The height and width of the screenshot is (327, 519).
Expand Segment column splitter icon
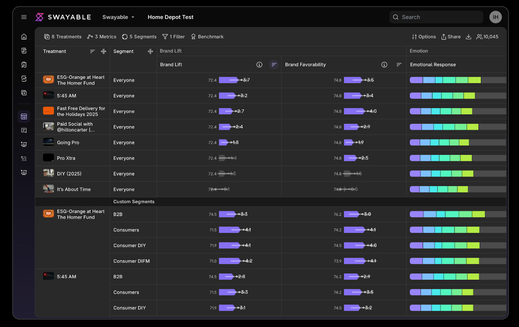[150, 51]
